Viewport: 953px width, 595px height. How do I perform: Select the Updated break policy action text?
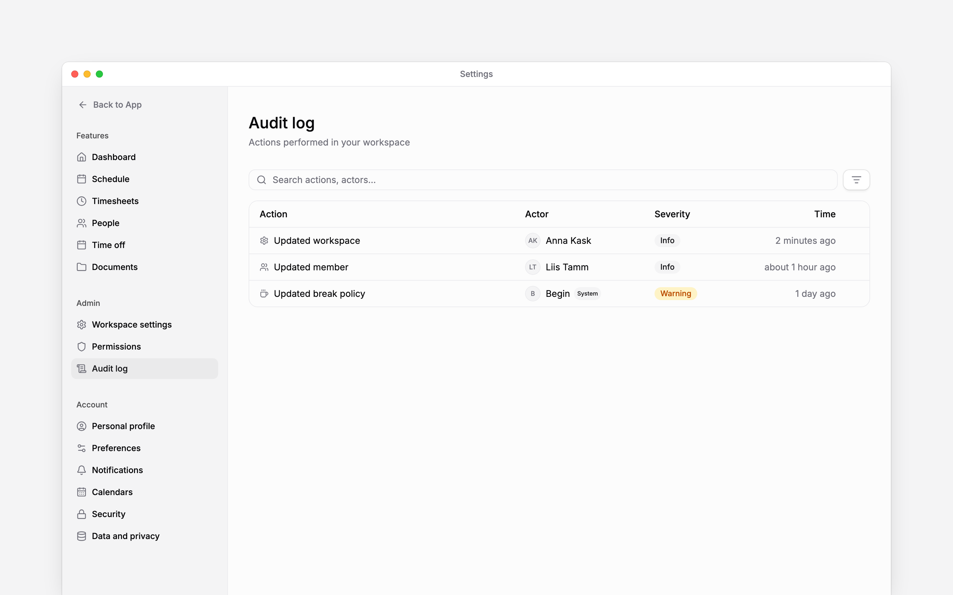320,294
